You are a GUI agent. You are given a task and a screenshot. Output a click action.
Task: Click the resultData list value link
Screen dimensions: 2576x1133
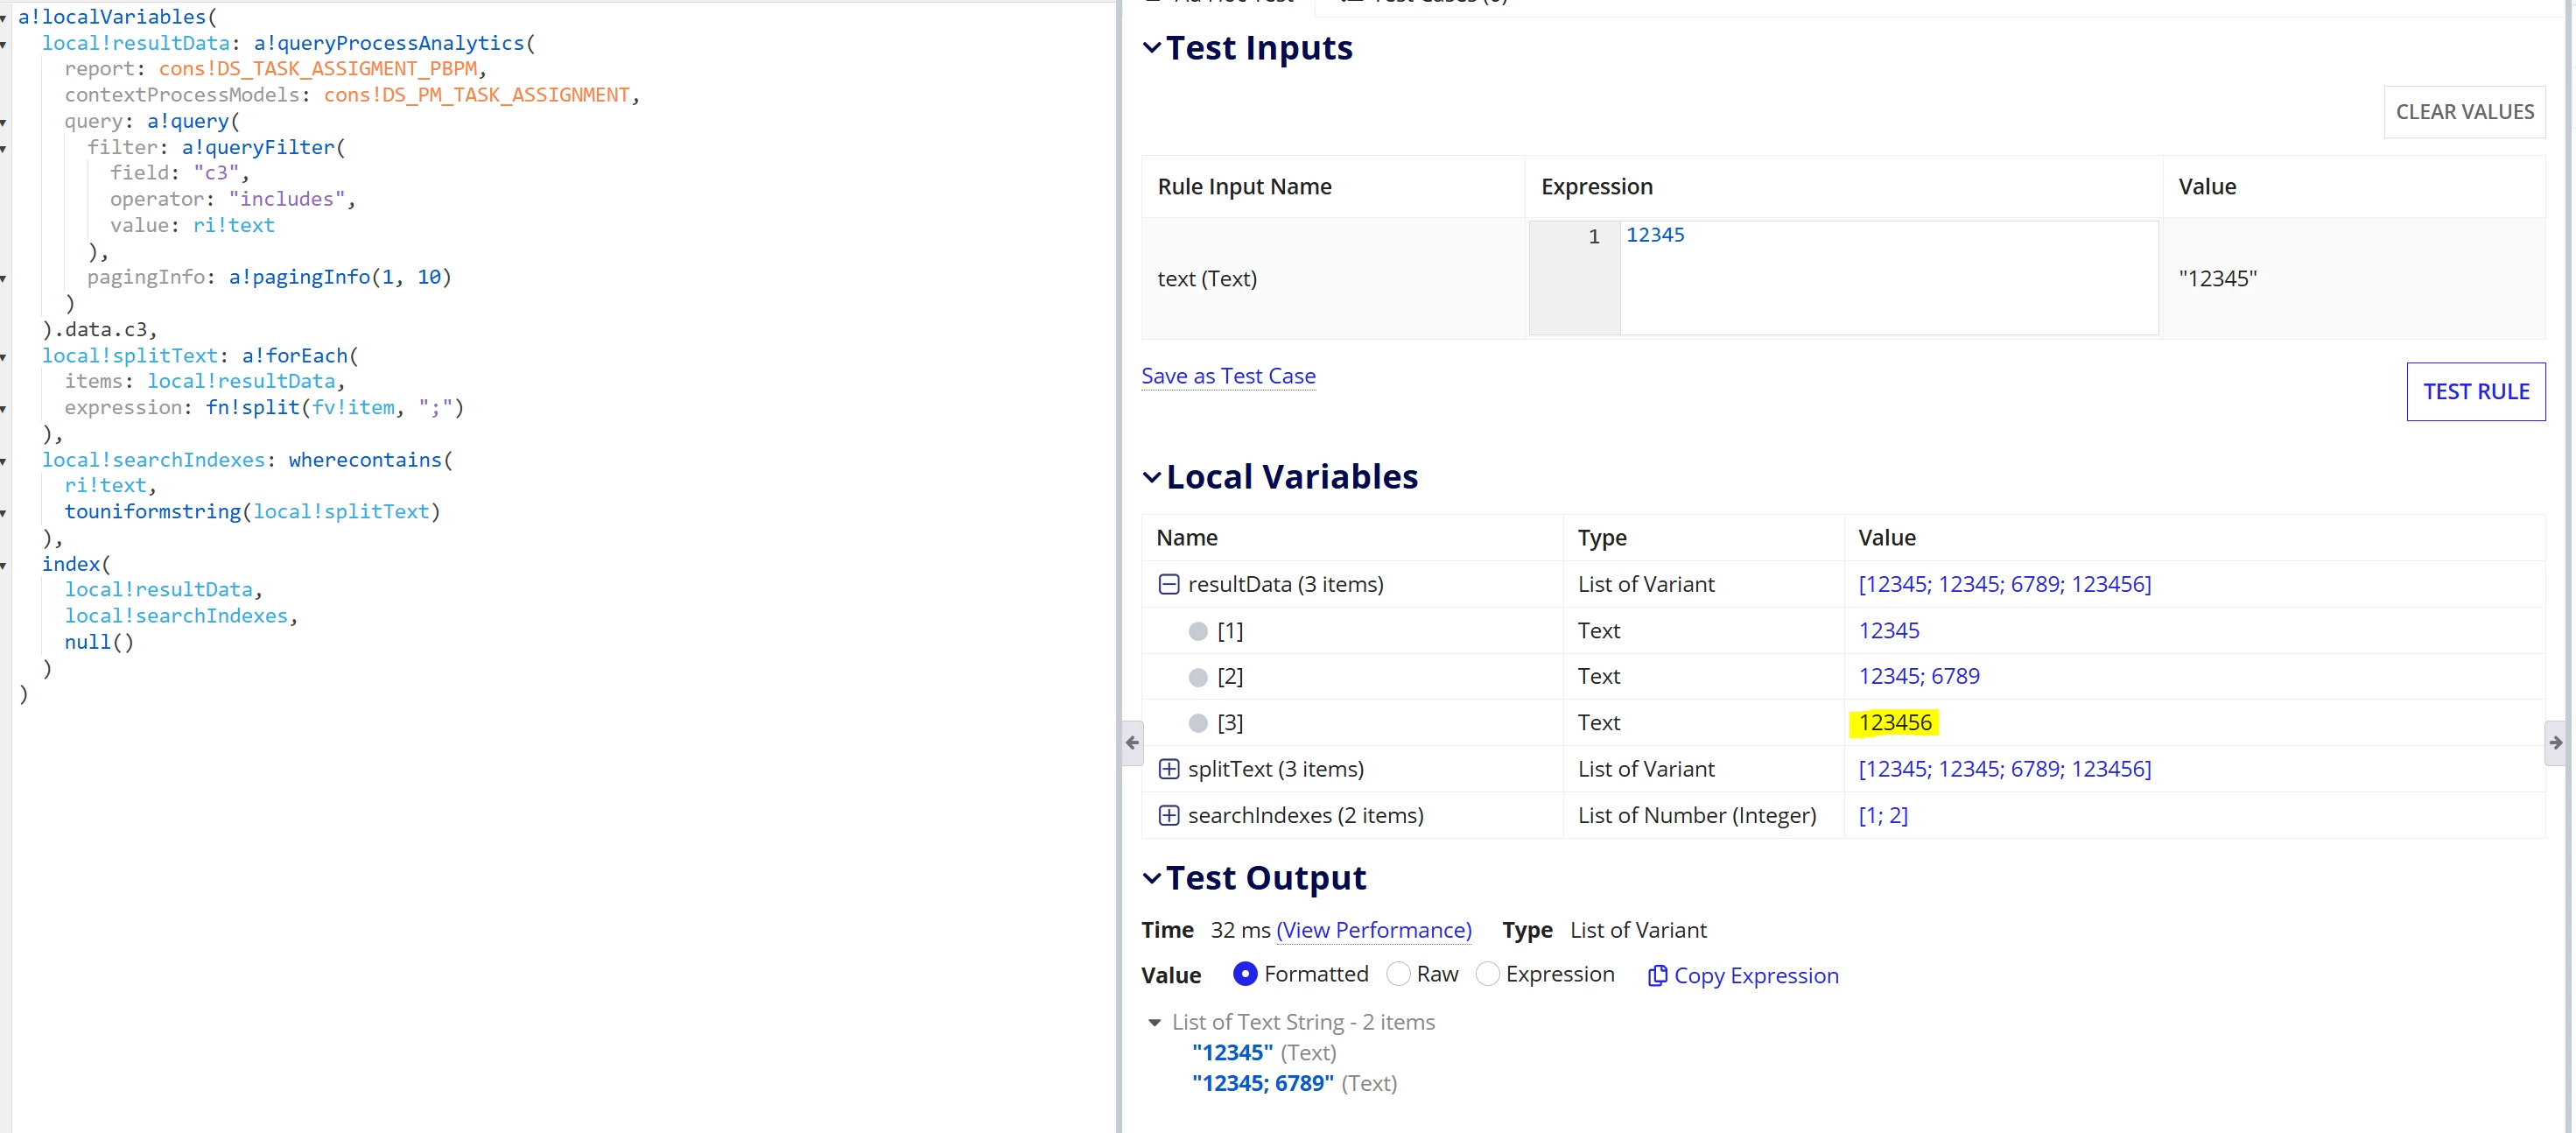click(2004, 584)
